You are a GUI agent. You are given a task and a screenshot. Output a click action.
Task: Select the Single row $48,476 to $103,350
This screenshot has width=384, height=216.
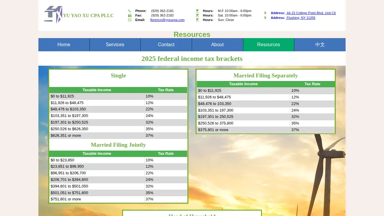(118, 109)
